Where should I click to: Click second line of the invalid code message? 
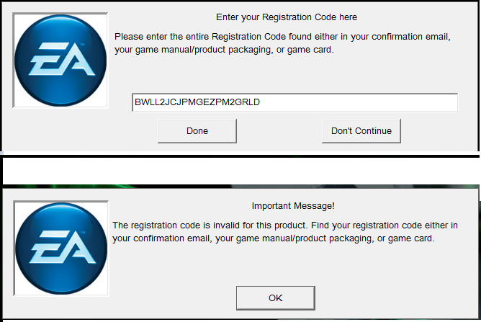274,238
